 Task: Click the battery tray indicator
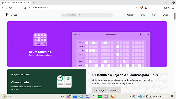point(151,97)
